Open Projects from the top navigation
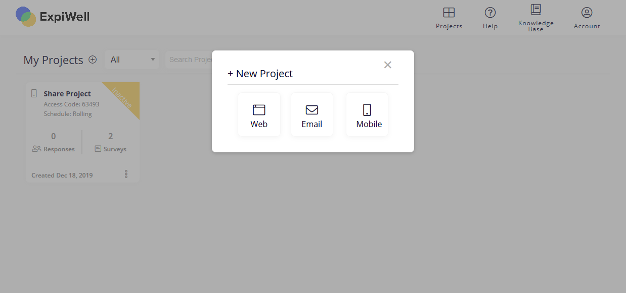The width and height of the screenshot is (626, 293). tap(449, 18)
